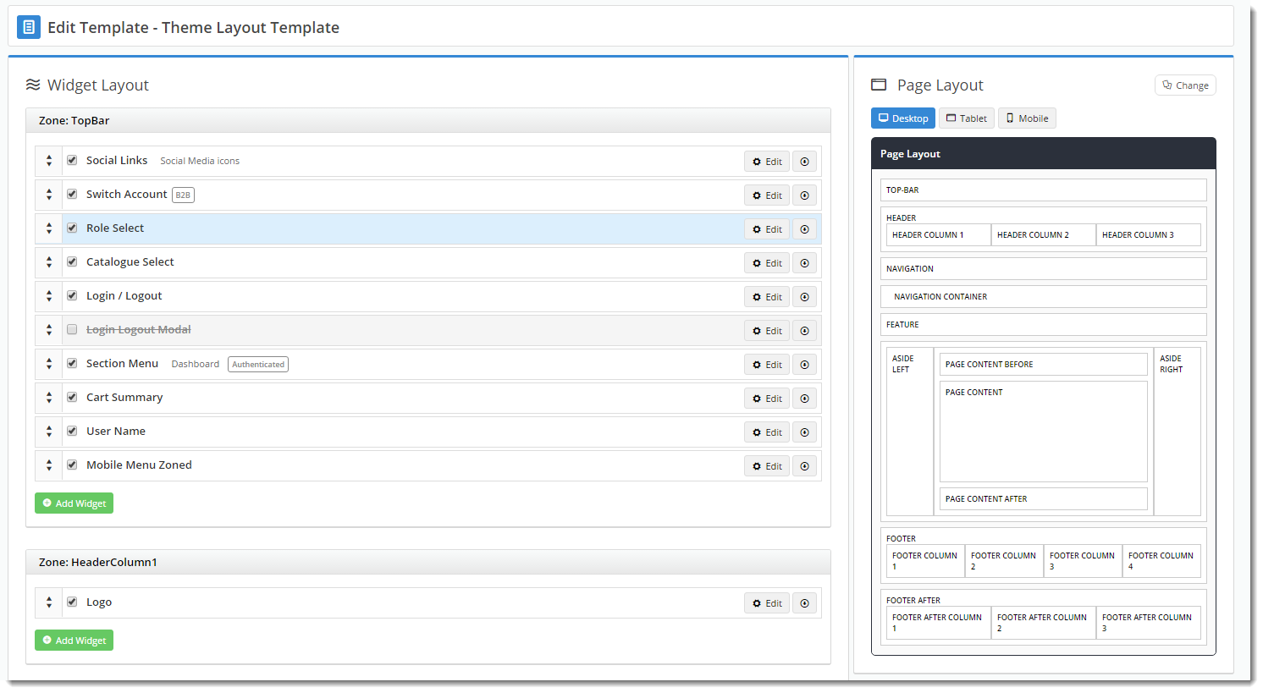Switch to the Mobile layout tab
Image resolution: width=1263 pixels, height=693 pixels.
click(x=1026, y=118)
